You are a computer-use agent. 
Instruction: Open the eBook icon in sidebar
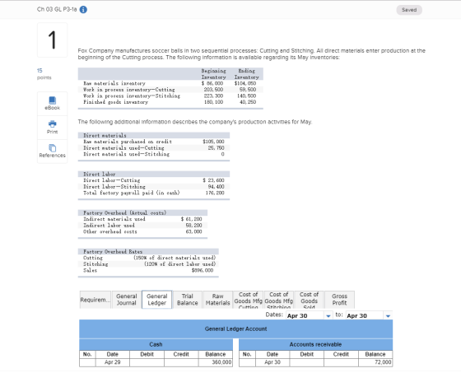53,100
